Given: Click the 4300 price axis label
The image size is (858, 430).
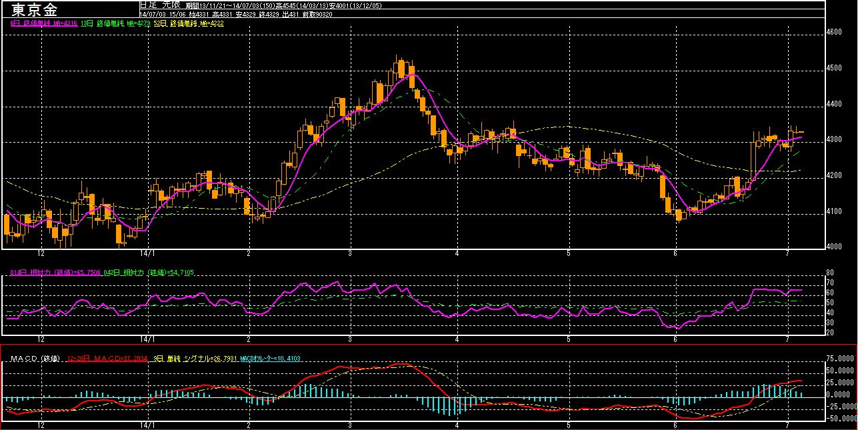Looking at the screenshot, I should pos(835,140).
